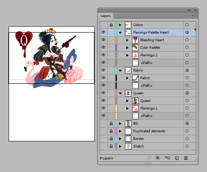Screen dimensions: 207x172
Task: Click the Bleeding Heart layer thumbnail
Action: point(135,40)
